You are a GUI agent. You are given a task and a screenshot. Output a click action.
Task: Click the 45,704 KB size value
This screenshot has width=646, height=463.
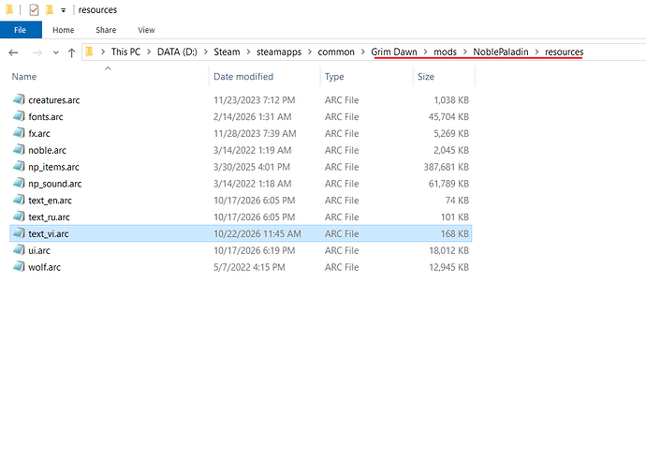tap(448, 116)
